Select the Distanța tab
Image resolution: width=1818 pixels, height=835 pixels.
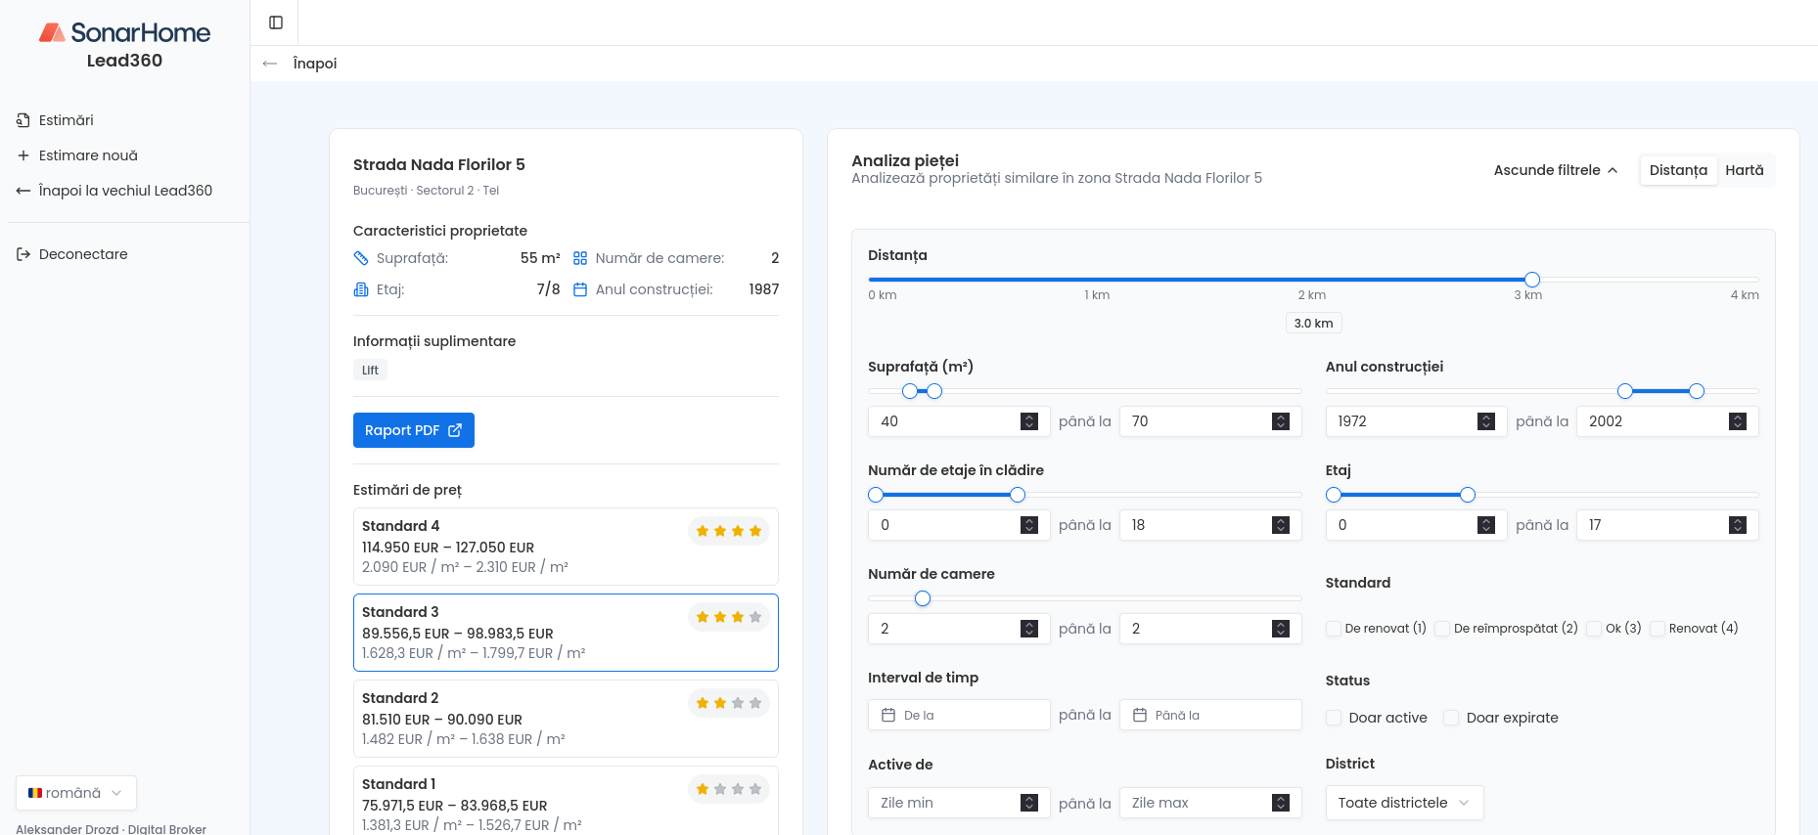coord(1677,170)
